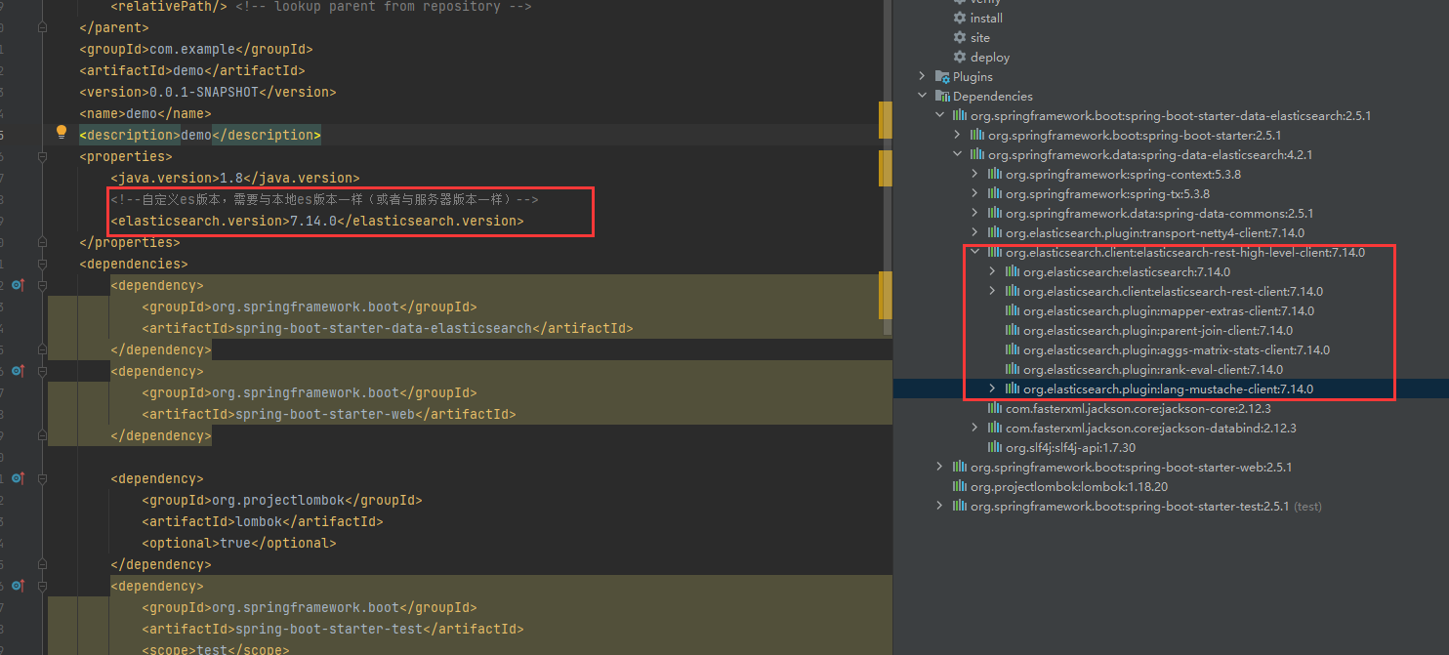Click gutter icon beside lombok dependency
This screenshot has width=1449, height=655.
(x=17, y=478)
